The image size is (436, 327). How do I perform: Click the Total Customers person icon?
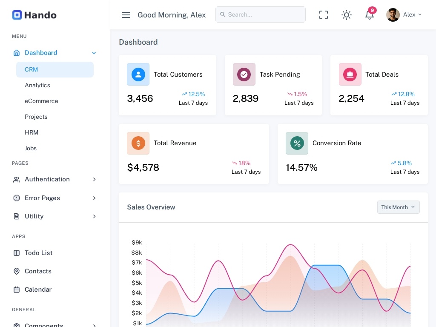pos(138,74)
